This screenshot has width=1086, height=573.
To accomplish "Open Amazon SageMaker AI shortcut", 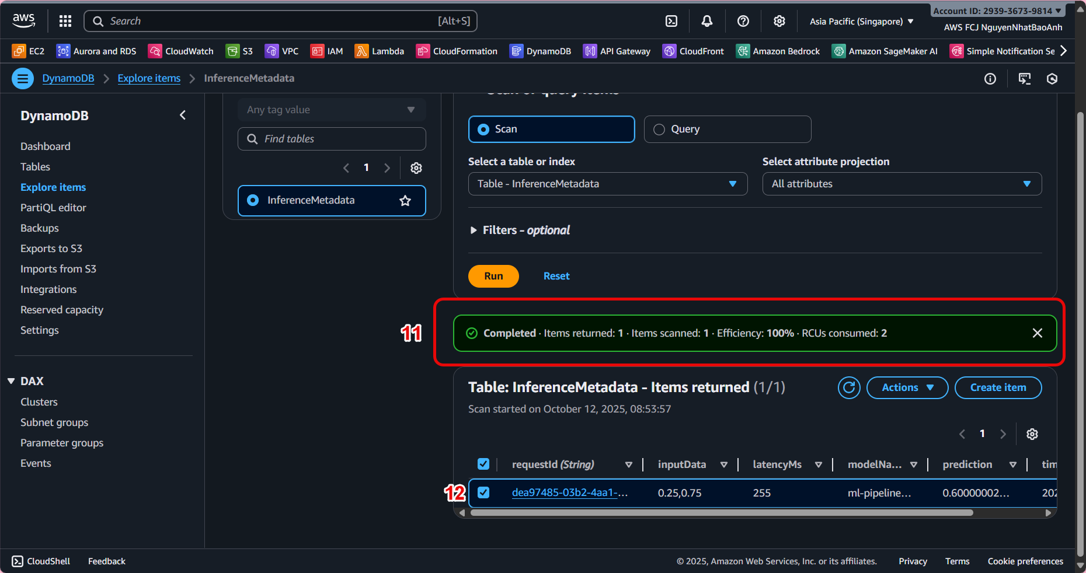I will pos(885,51).
